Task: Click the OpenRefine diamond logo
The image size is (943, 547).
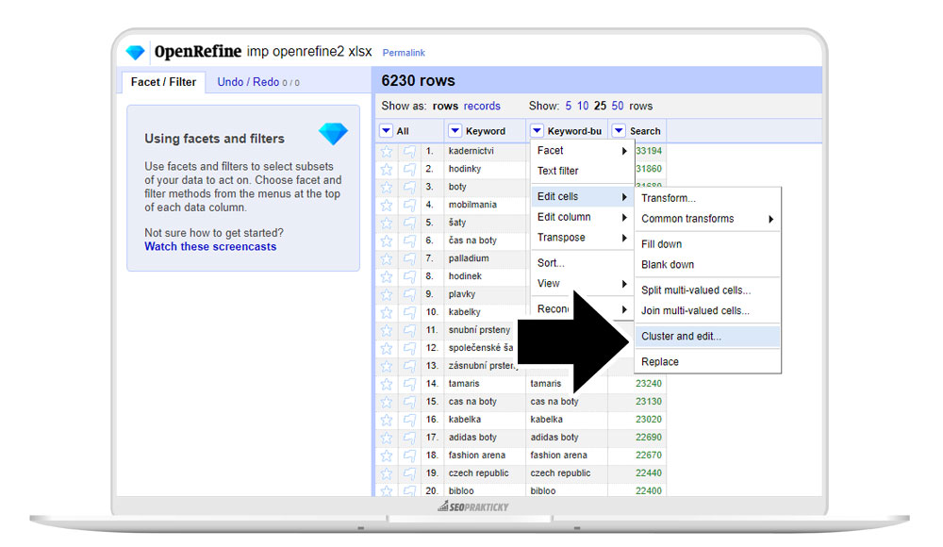Action: pos(135,53)
